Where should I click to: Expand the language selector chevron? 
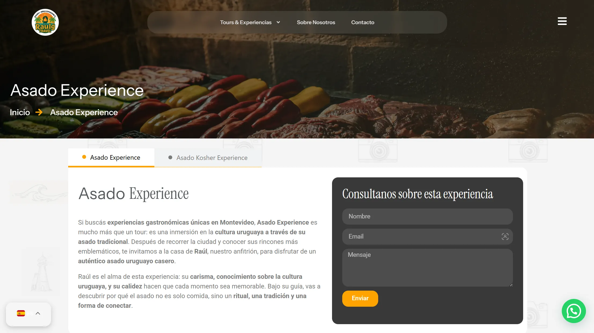tap(38, 313)
